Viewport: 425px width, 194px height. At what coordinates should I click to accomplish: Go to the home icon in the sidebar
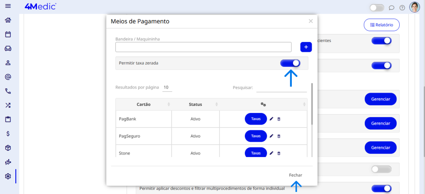coord(8,20)
